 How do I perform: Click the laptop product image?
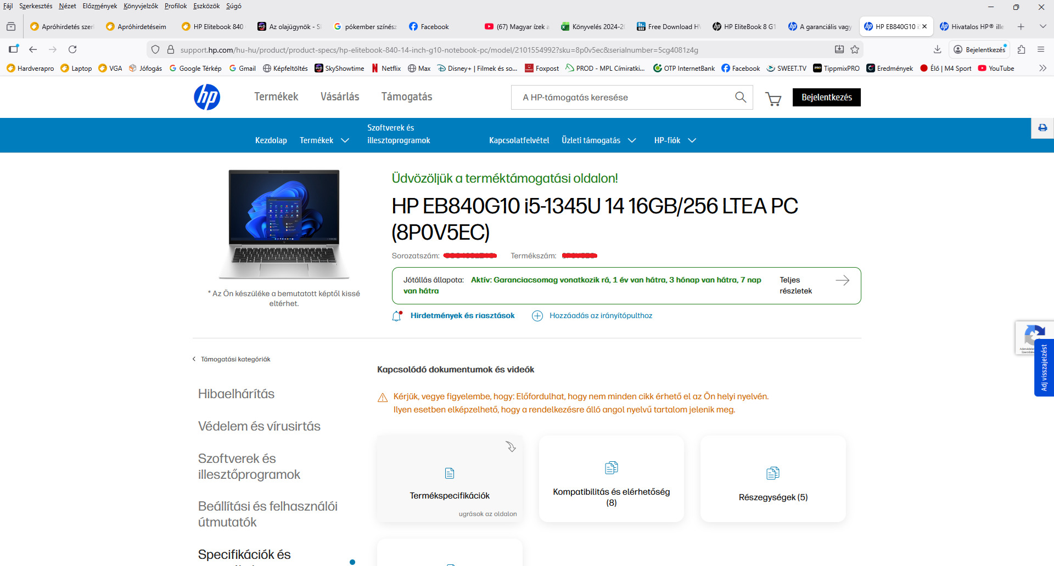[x=284, y=224]
